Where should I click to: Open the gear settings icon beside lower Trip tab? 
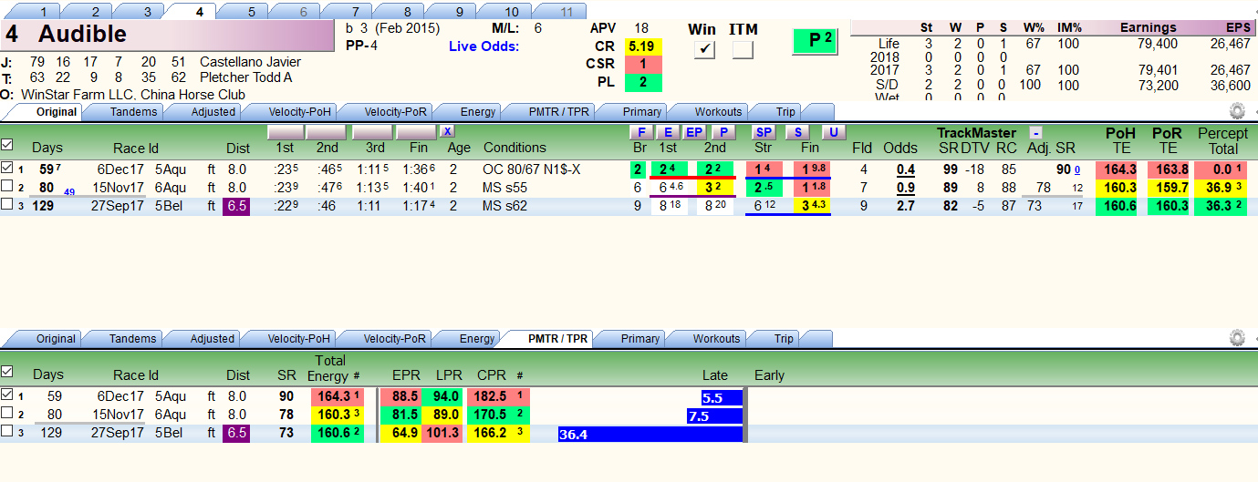coord(1237,338)
